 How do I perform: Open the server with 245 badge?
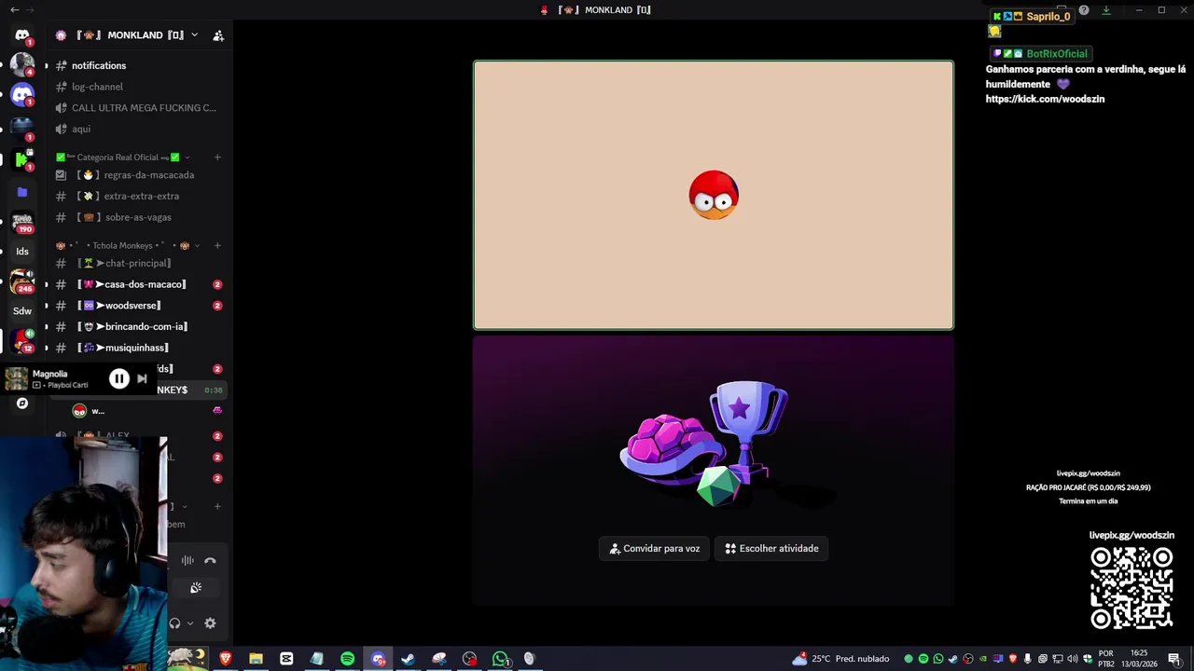click(x=22, y=281)
